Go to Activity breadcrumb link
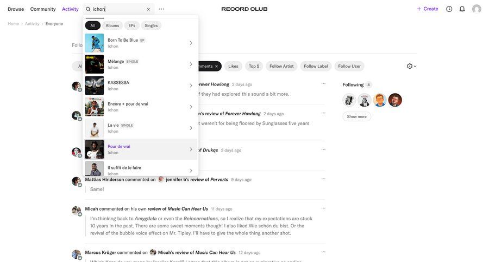Screen dimensions: 489x262 [32, 24]
